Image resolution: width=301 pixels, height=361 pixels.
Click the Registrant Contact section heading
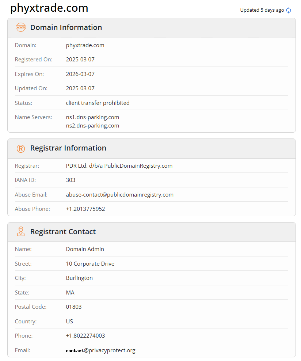coord(63,232)
